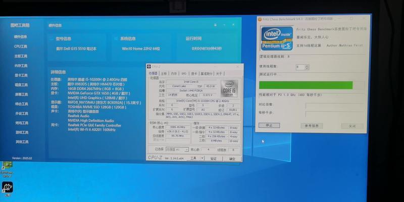
Task: Decrease thread count with down stepper arrow
Action: 307,69
